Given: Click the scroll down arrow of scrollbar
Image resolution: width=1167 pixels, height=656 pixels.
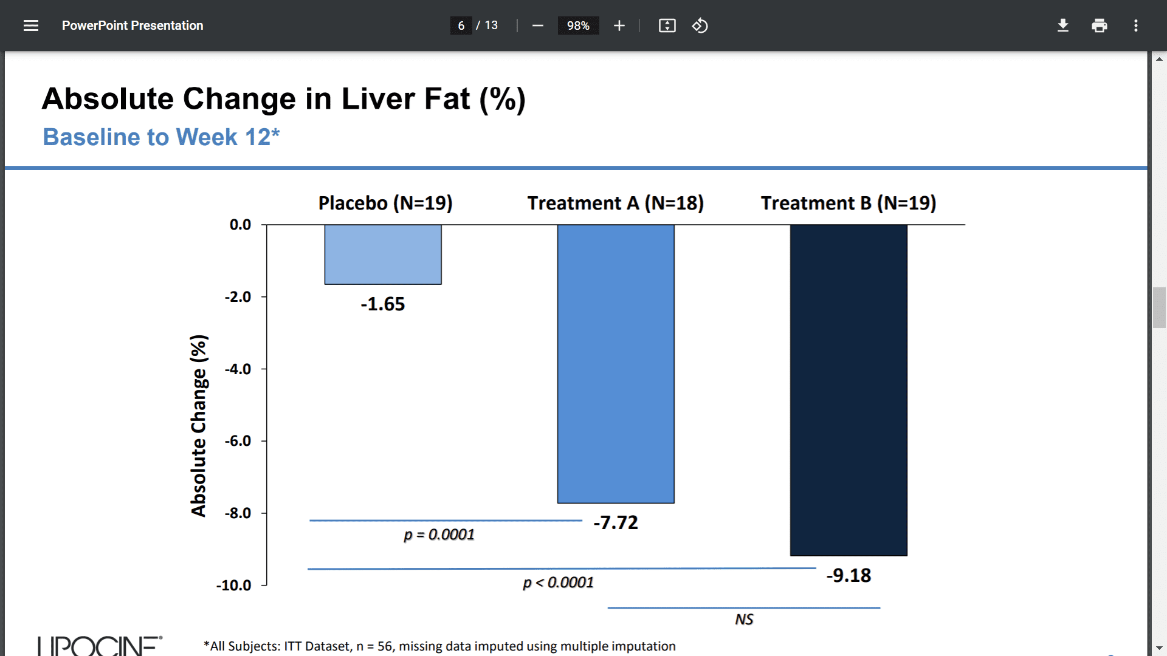Looking at the screenshot, I should 1159,649.
